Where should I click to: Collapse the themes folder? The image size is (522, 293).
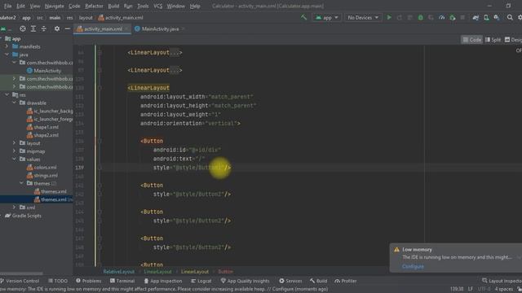22,183
